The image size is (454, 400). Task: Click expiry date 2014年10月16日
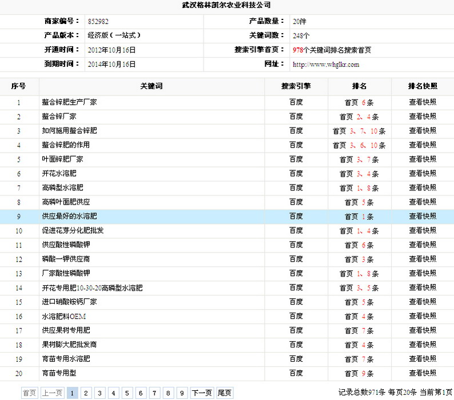111,64
